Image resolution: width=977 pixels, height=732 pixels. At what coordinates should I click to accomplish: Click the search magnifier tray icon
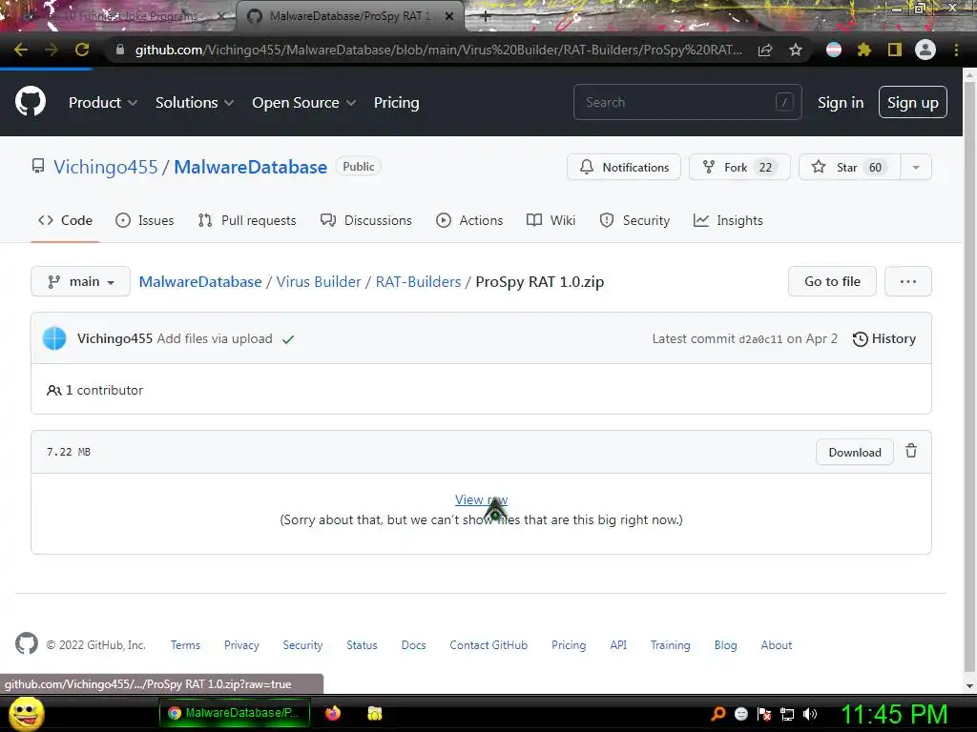(x=717, y=714)
